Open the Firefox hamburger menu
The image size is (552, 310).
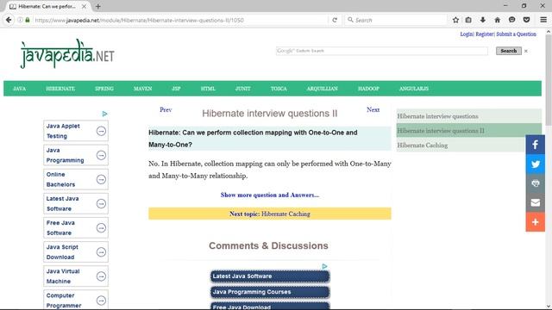click(x=543, y=20)
